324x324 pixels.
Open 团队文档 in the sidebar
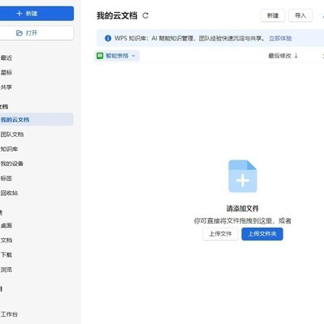tap(12, 134)
